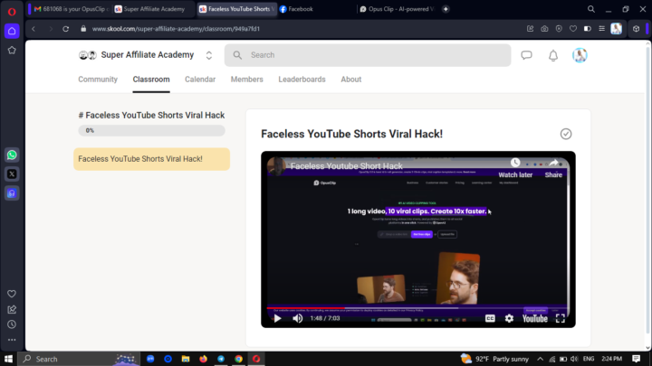This screenshot has width=652, height=366.
Task: Open the heart pinboards icon in sidebar
Action: point(12,294)
